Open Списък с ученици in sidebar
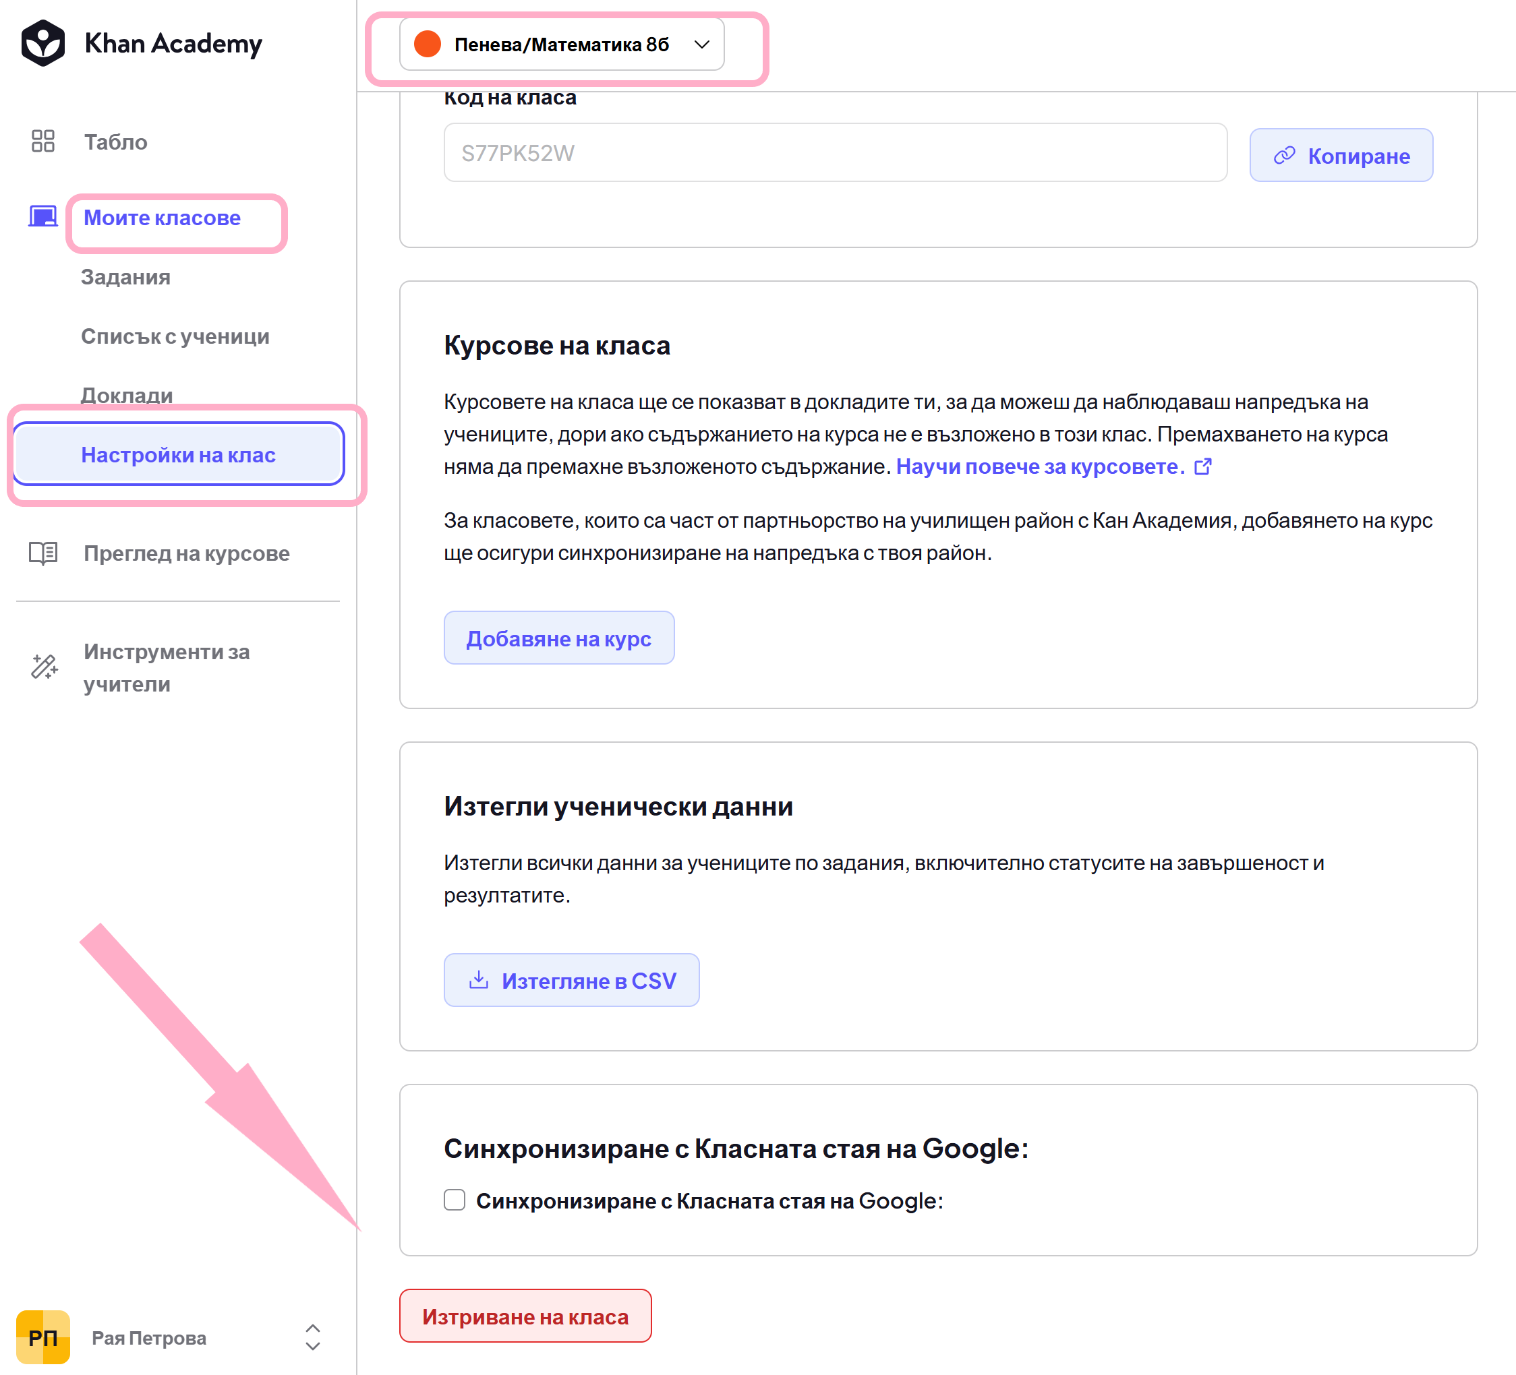This screenshot has width=1516, height=1375. pos(175,336)
